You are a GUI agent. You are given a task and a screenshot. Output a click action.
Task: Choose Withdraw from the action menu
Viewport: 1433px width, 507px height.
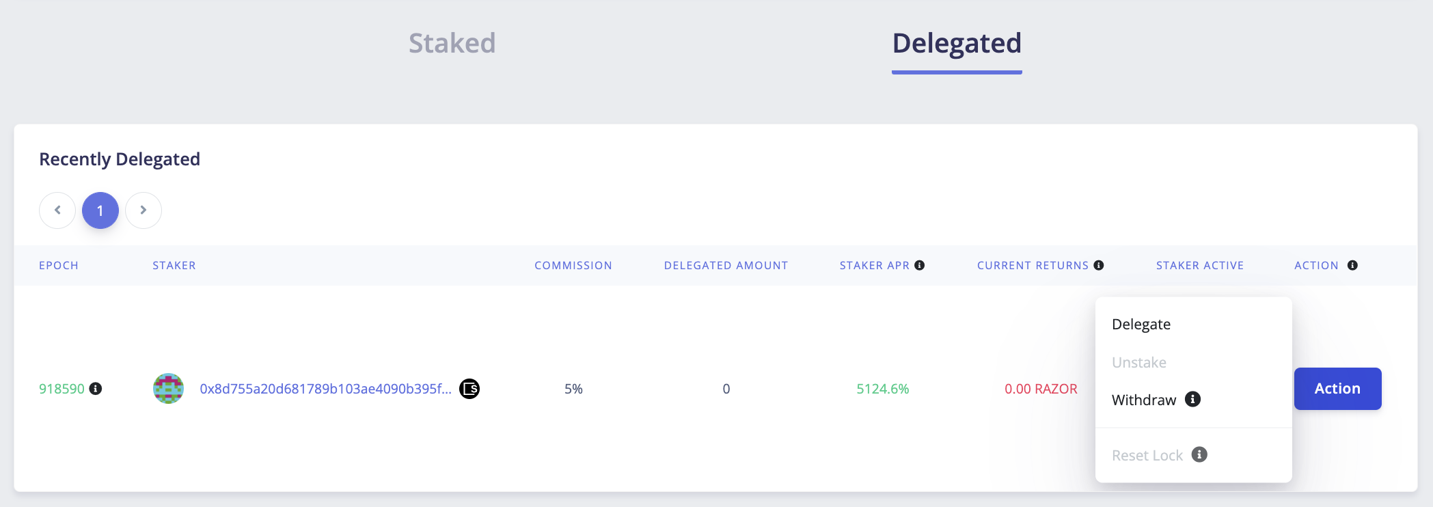[x=1144, y=400]
